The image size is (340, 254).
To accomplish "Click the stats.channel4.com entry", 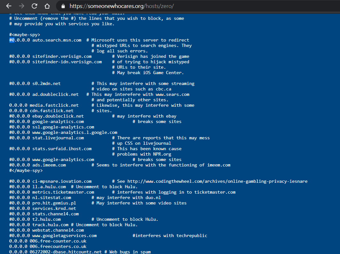I will point(56,214).
